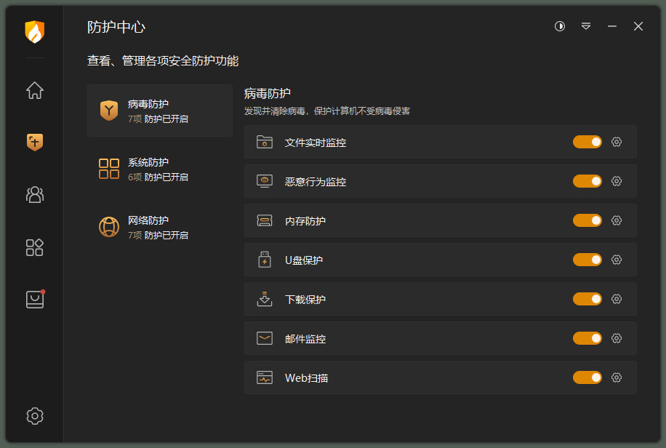Viewport: 666px width, 448px height.
Task: Select the 病毒防护 category tab
Action: point(160,111)
